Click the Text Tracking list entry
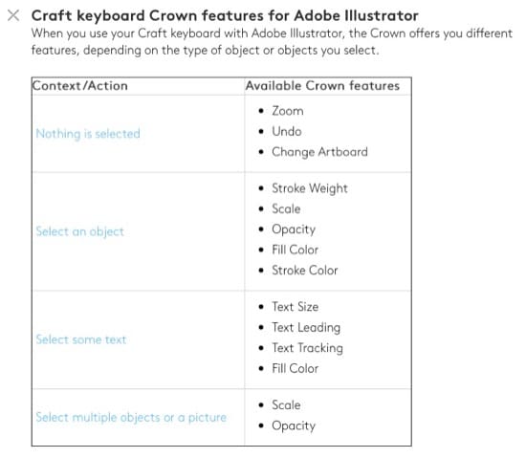 [x=307, y=348]
